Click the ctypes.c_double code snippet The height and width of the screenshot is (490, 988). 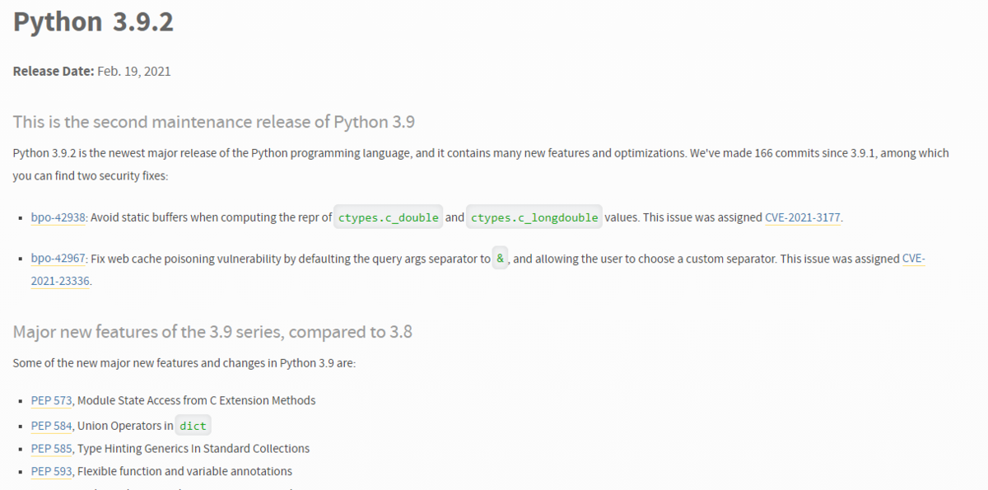(389, 218)
